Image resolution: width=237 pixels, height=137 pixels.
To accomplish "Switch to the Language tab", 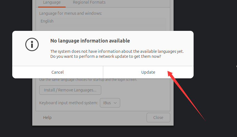I will click(52, 3).
